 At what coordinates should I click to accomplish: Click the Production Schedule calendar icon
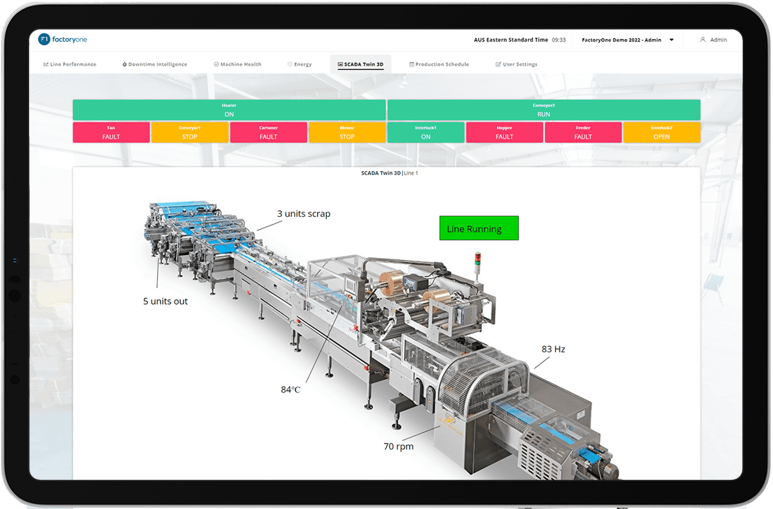412,64
